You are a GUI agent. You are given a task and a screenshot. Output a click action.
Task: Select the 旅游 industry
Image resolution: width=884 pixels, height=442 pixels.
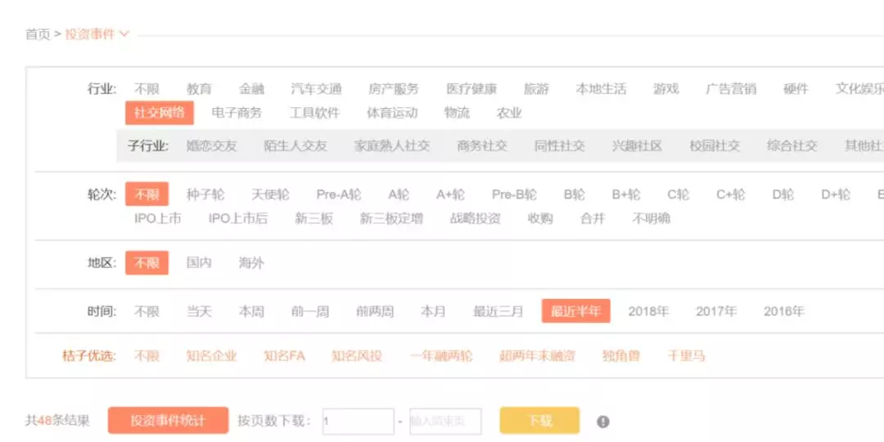pyautogui.click(x=536, y=89)
